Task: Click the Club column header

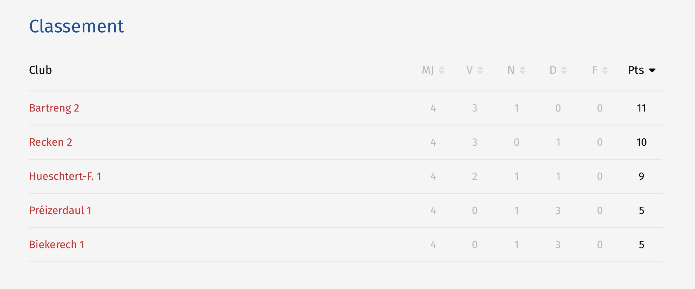Action: [41, 70]
